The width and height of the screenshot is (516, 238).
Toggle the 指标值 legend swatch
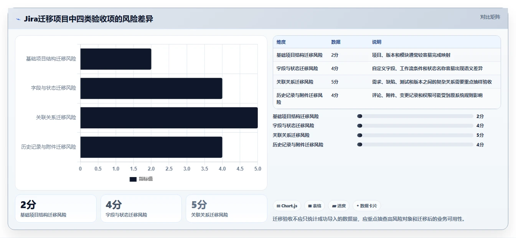[133, 179]
